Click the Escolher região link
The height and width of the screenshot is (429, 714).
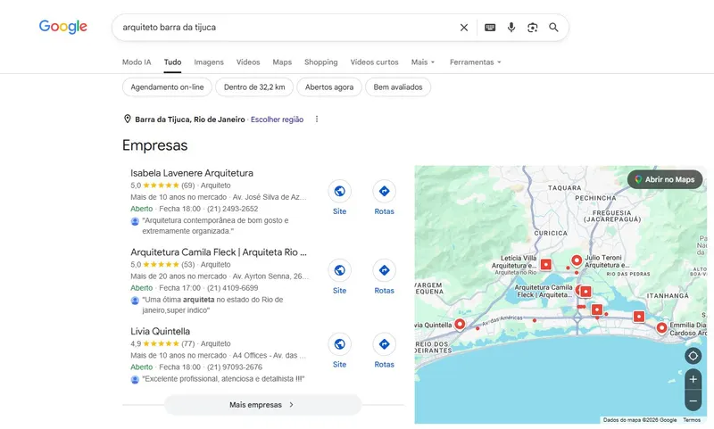tap(277, 120)
